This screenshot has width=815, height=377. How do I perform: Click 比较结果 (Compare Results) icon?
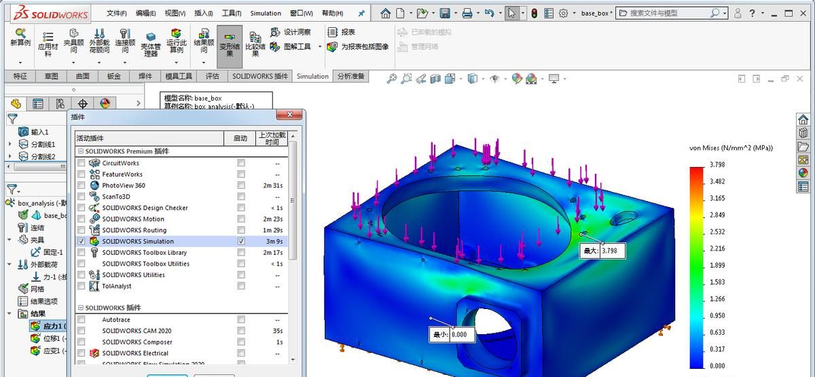(255, 45)
